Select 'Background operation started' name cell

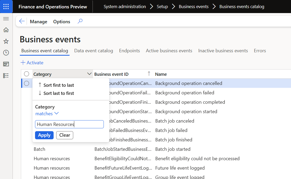point(186,112)
